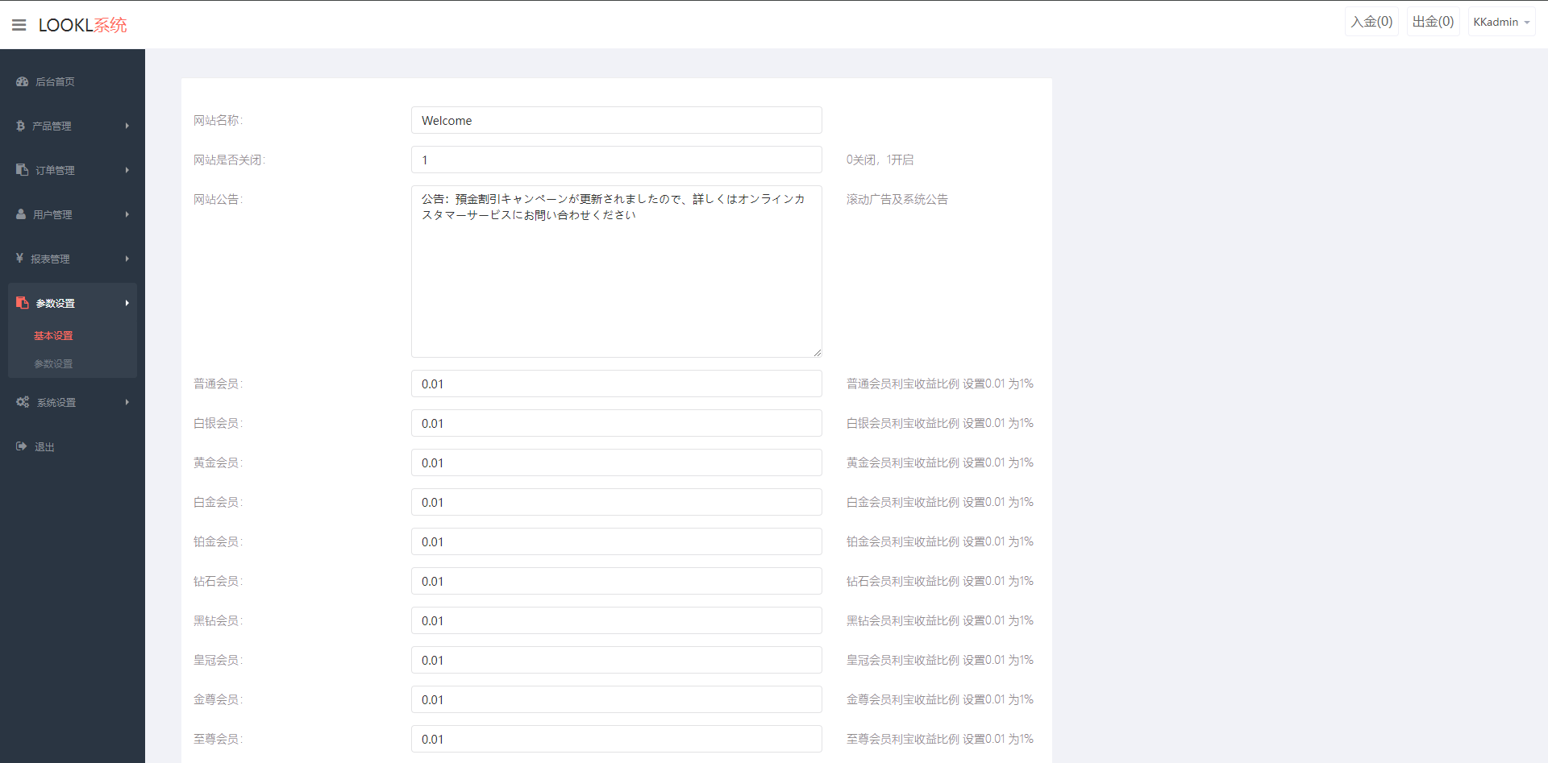The image size is (1548, 763).
Task: Open the 出金(0) button
Action: 1432,21
